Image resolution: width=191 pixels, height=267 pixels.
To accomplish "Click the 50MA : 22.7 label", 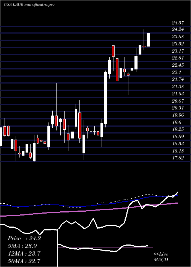I will coord(24,261).
